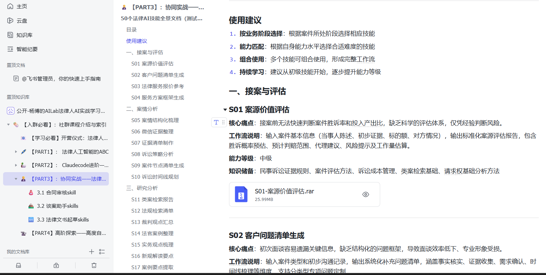This screenshot has width=546, height=275.
Task: Go to 三、研究分析 outline entry
Action: coord(142,188)
